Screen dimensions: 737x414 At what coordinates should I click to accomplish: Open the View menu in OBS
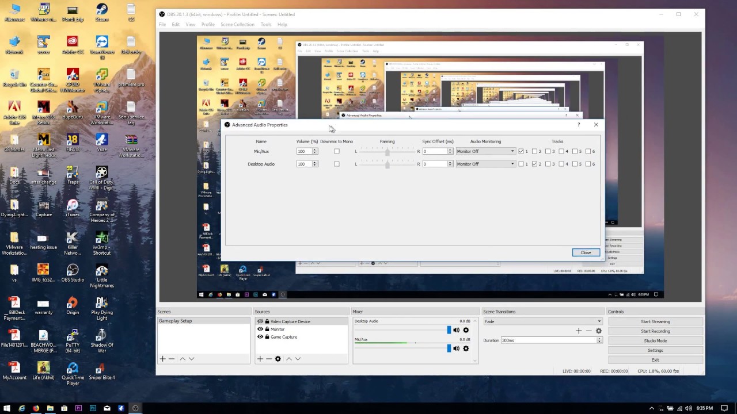tap(190, 24)
